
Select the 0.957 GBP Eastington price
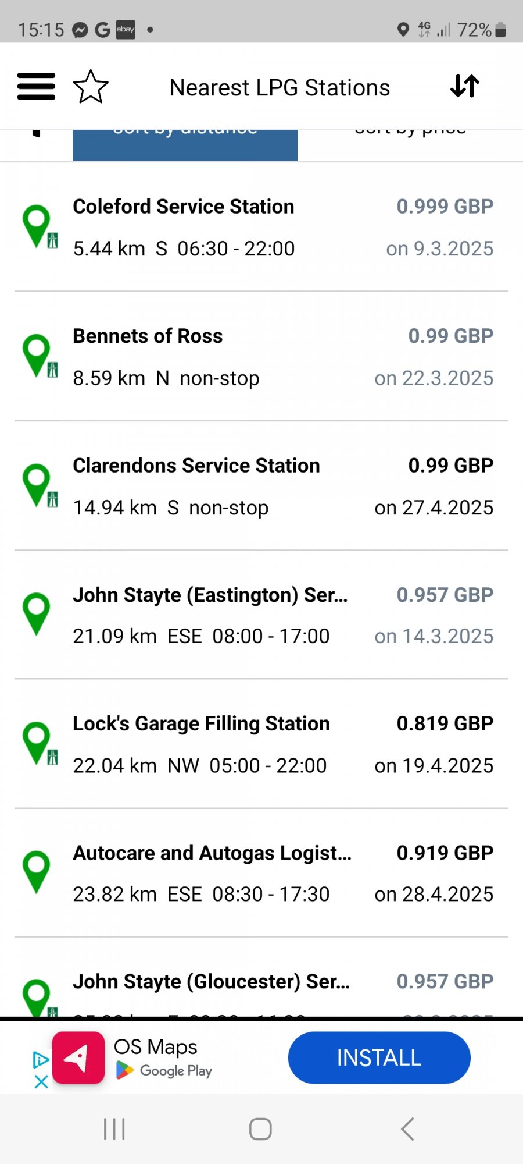[x=445, y=595]
